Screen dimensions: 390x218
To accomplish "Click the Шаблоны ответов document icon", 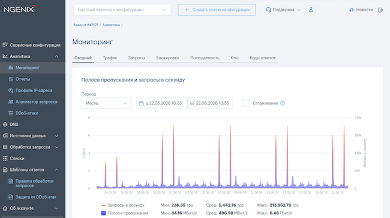I will [5, 170].
